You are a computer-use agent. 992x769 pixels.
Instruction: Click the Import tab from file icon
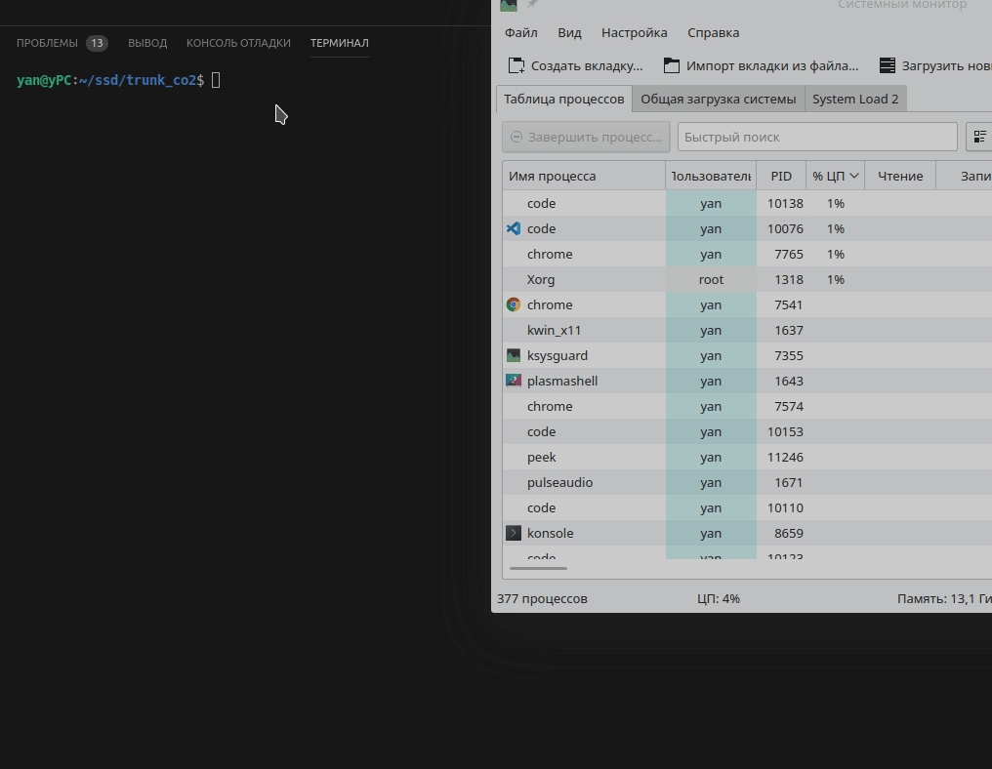click(671, 64)
